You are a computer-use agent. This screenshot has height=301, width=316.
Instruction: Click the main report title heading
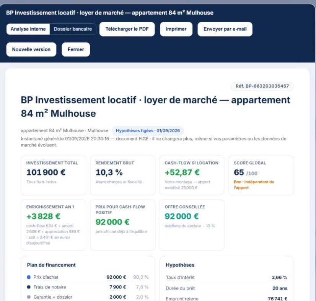pos(155,107)
